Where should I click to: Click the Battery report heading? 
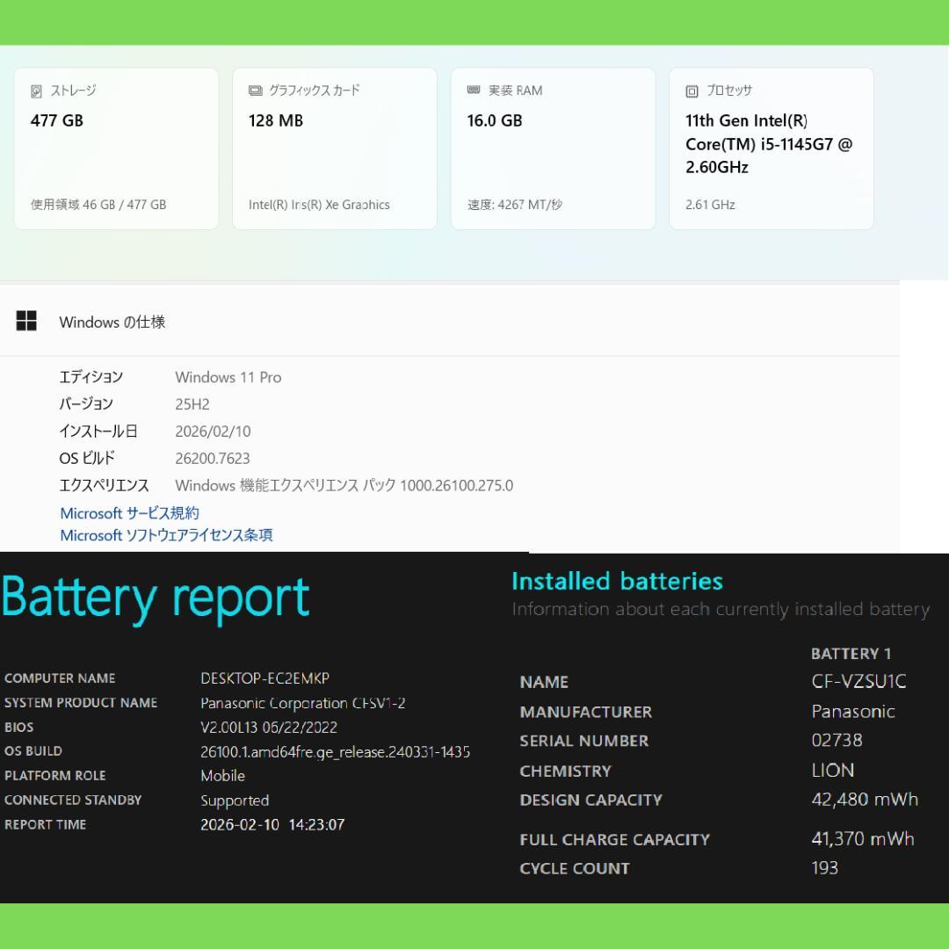pos(156,598)
